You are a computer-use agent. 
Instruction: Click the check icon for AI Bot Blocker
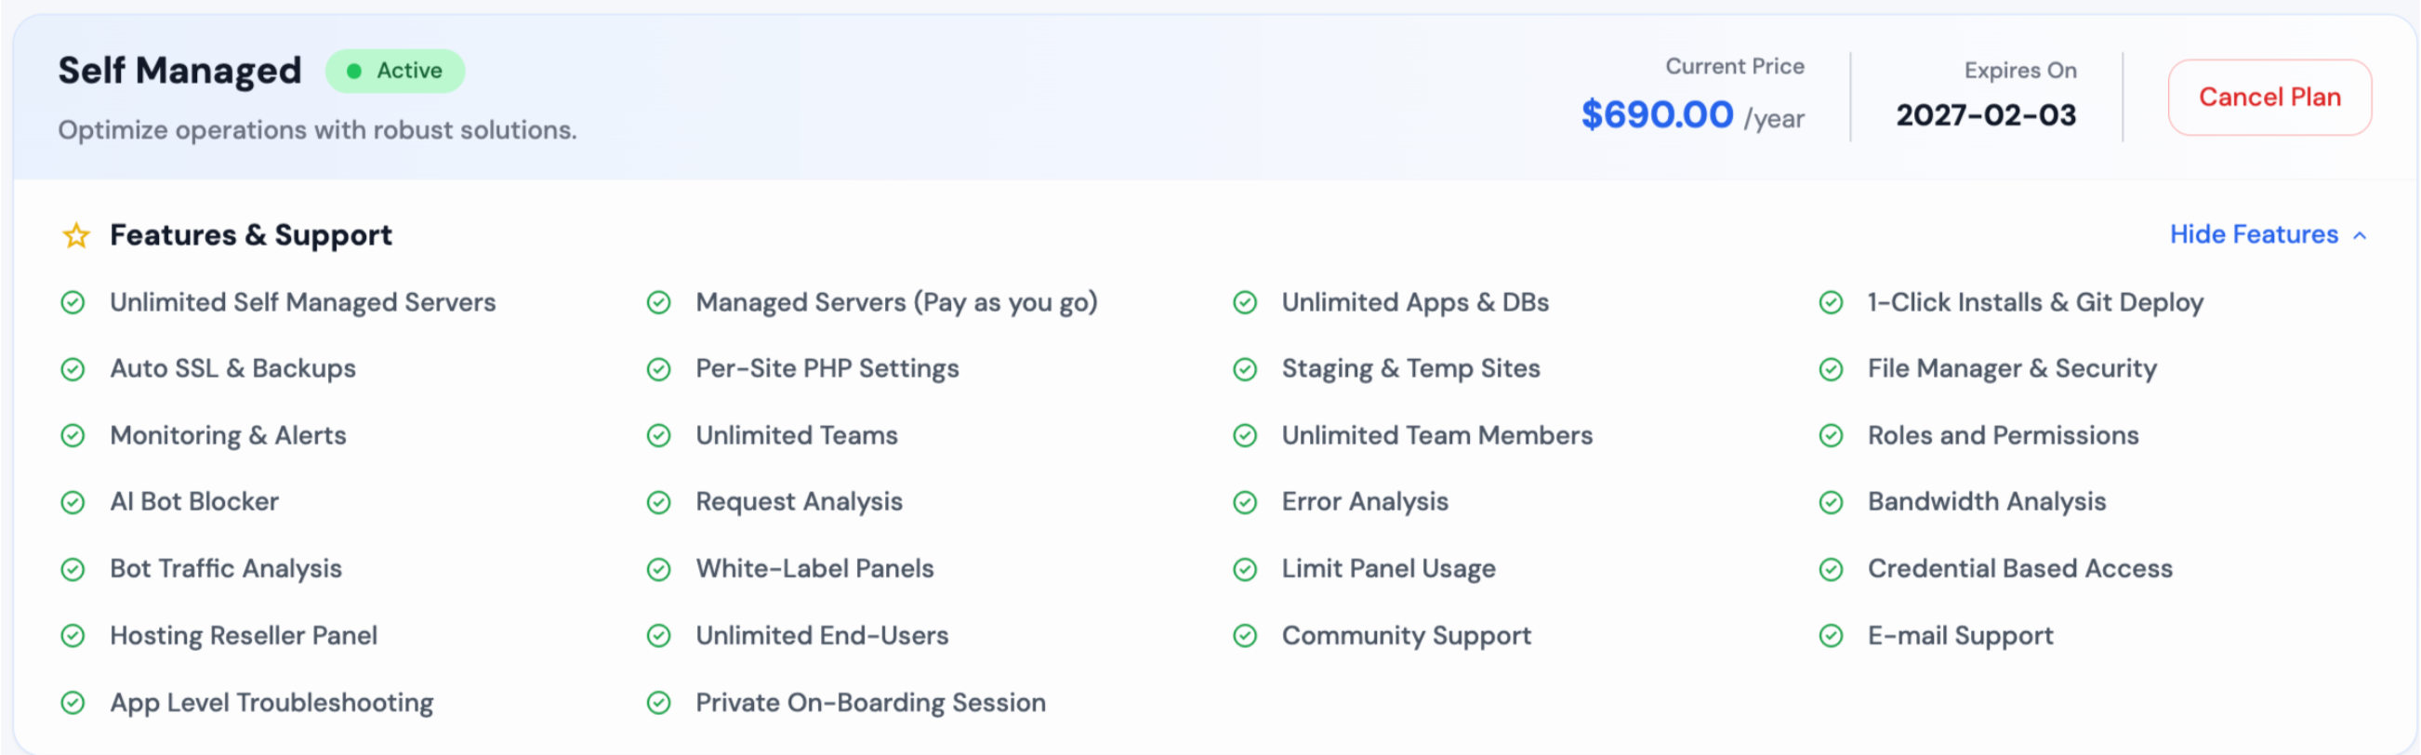(x=73, y=503)
